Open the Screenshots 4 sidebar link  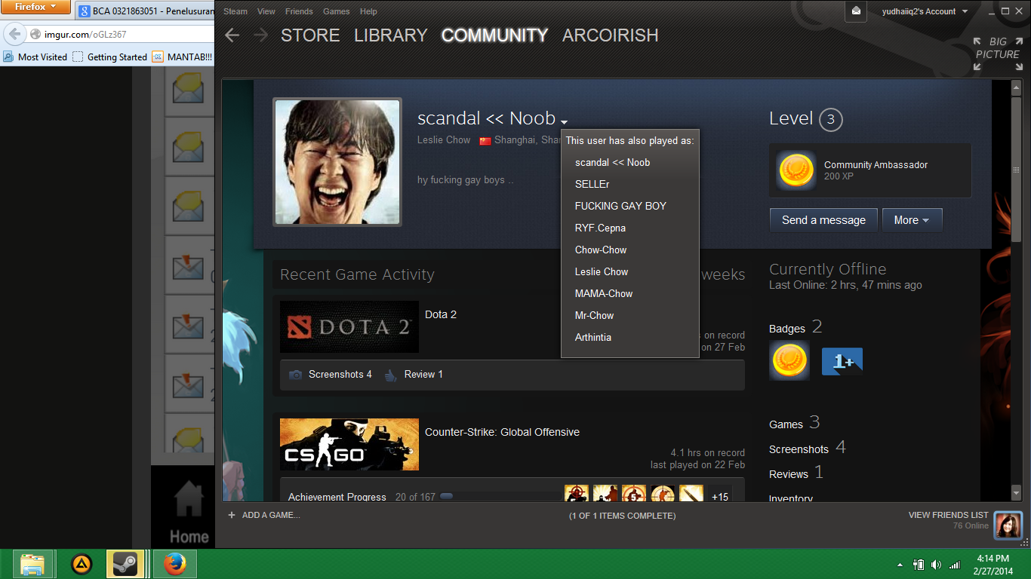click(x=808, y=448)
